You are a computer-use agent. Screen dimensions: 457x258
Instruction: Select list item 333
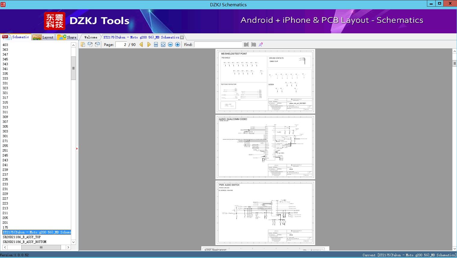click(x=5, y=78)
